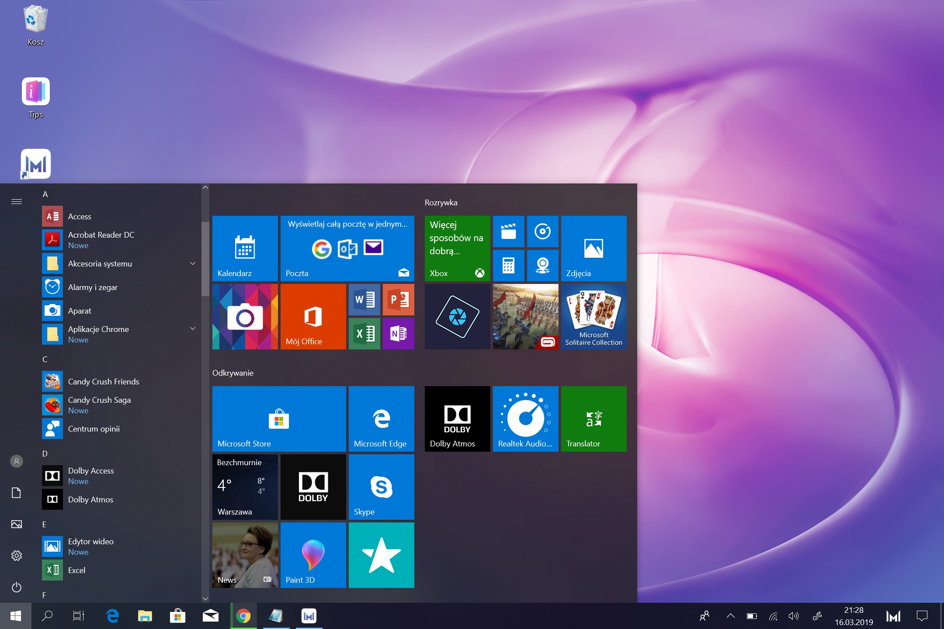Click the Windows Start button
This screenshot has width=944, height=629.
coord(16,616)
